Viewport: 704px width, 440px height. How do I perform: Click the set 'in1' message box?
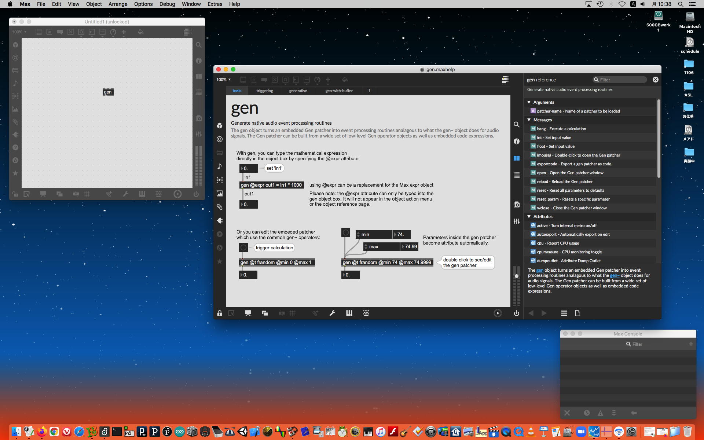pyautogui.click(x=274, y=168)
